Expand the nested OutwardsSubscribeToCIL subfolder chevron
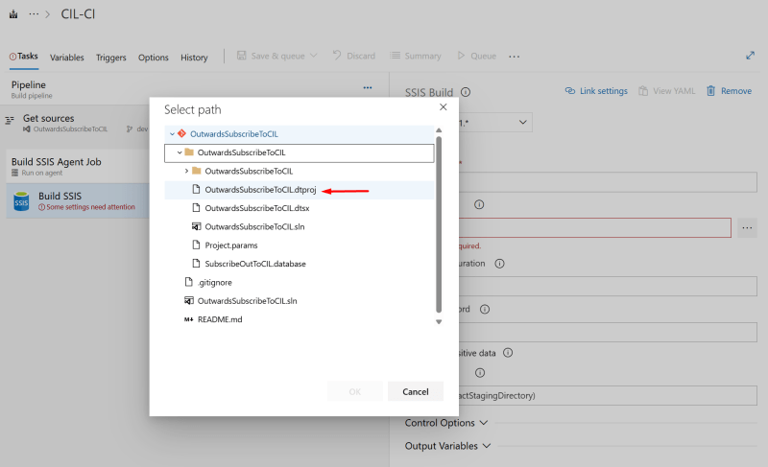Screen dimensions: 768x467 (x=186, y=171)
